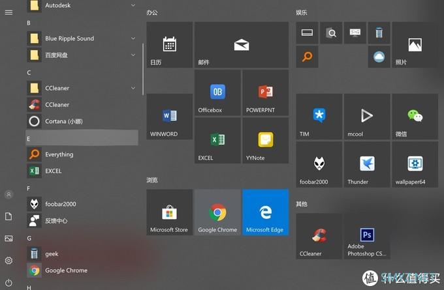Expand the Blue Ripple Sound folder chevron
The height and width of the screenshot is (290, 444).
pyautogui.click(x=133, y=38)
